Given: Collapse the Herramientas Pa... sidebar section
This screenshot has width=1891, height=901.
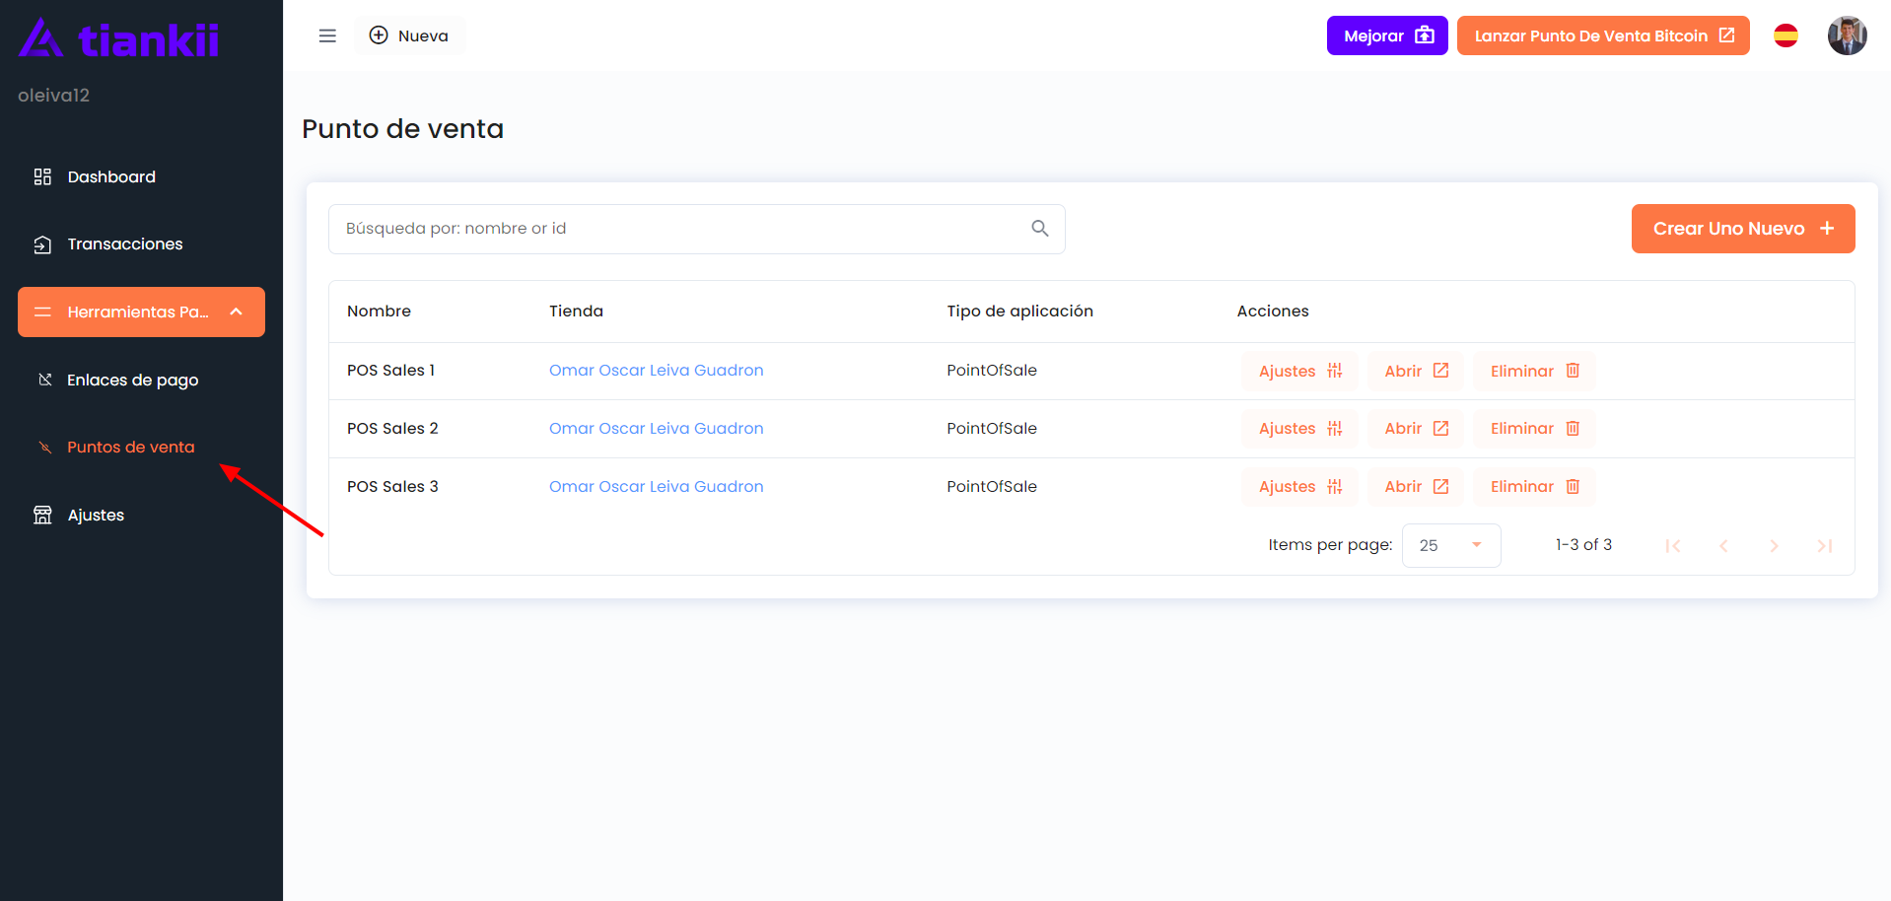Looking at the screenshot, I should 141,312.
